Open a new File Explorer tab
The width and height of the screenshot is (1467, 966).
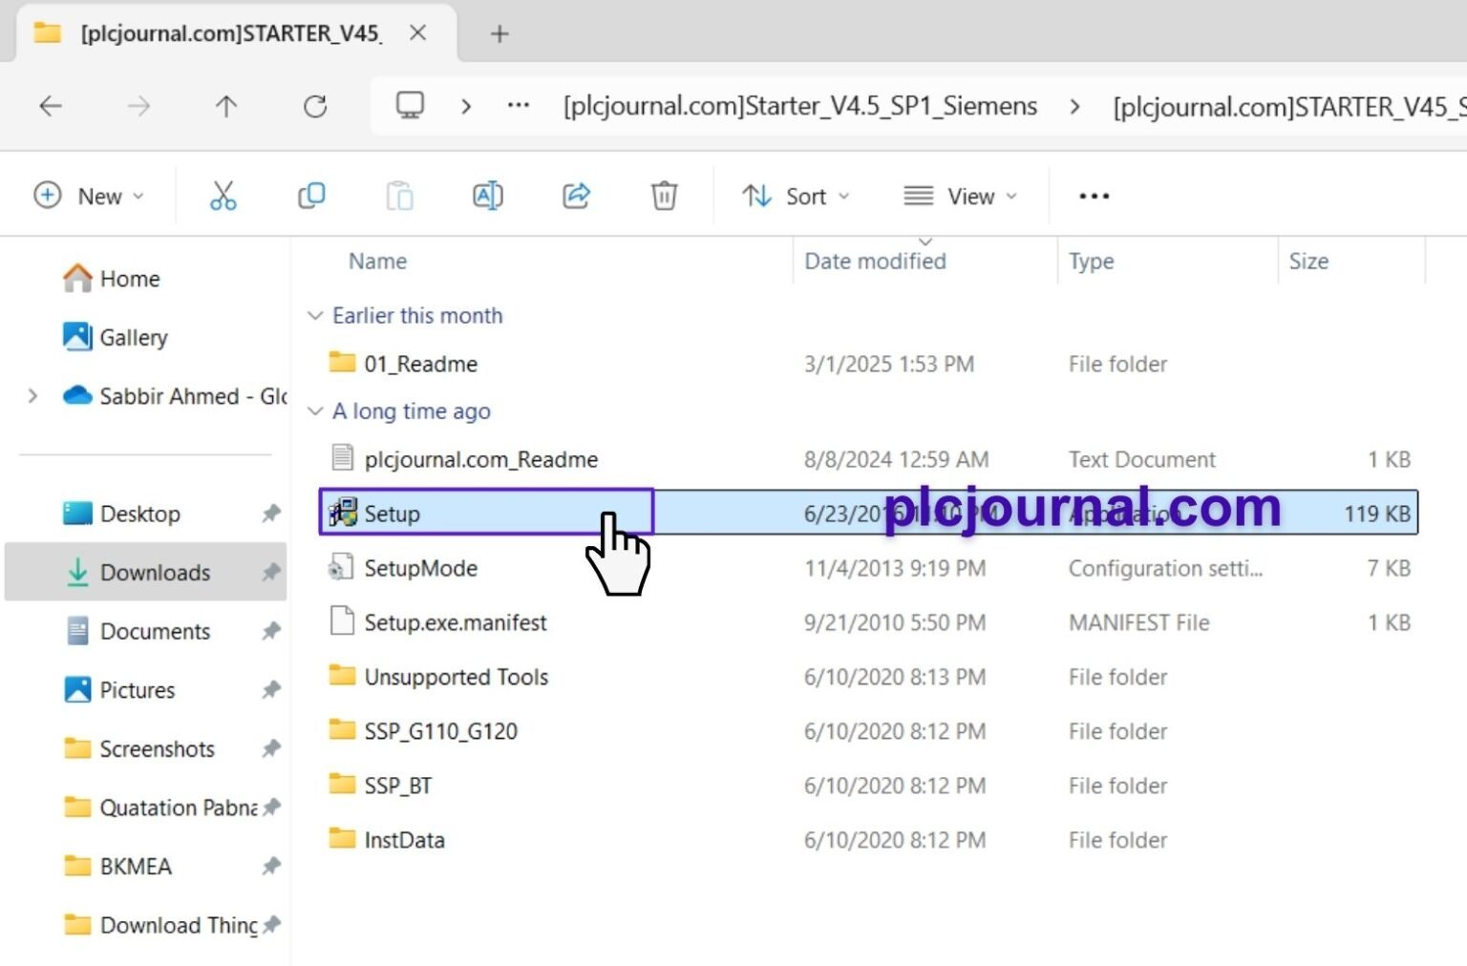499,33
